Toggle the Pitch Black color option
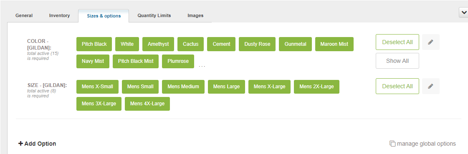 [94, 44]
